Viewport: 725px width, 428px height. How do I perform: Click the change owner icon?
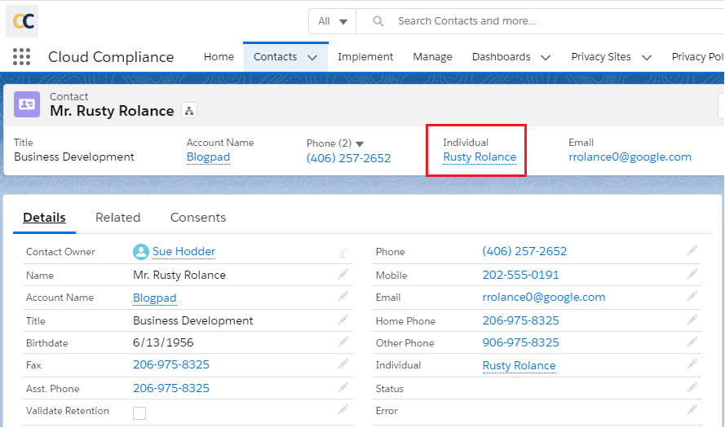(x=343, y=253)
